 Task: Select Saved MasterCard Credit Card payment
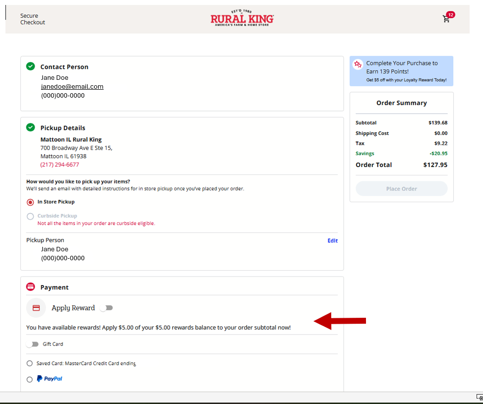tap(30, 363)
